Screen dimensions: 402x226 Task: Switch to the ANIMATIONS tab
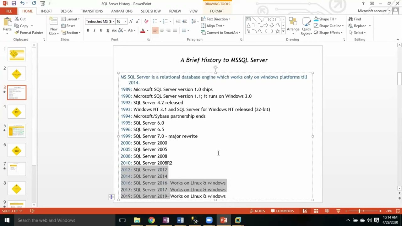[x=122, y=11]
